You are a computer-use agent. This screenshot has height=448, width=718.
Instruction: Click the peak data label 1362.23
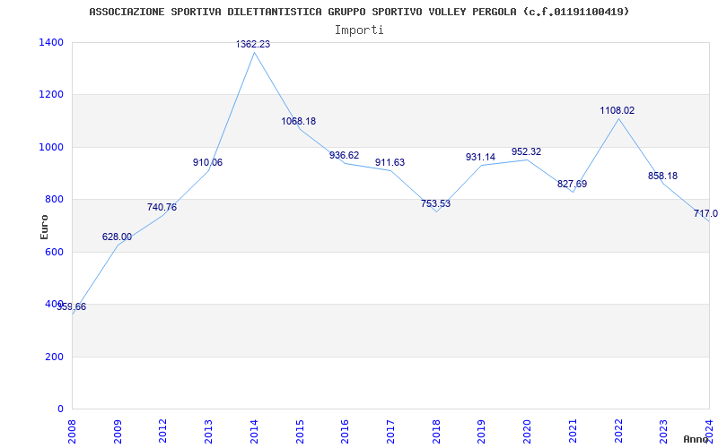[253, 44]
